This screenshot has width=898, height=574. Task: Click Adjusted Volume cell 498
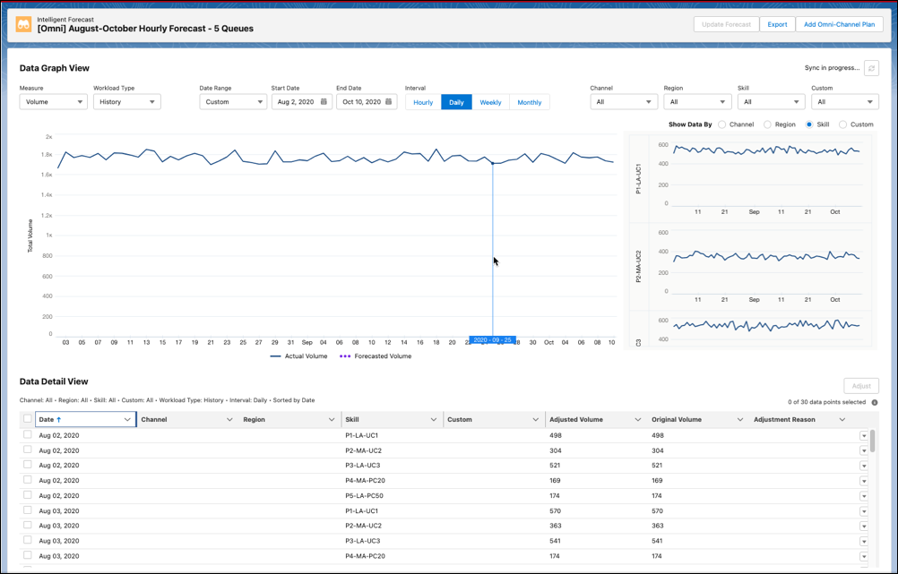coord(556,435)
